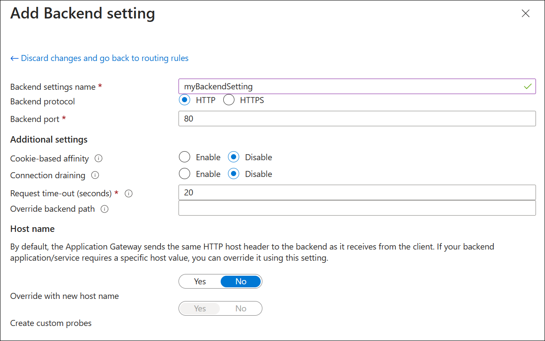Enable Connection draining
545x341 pixels.
point(185,174)
